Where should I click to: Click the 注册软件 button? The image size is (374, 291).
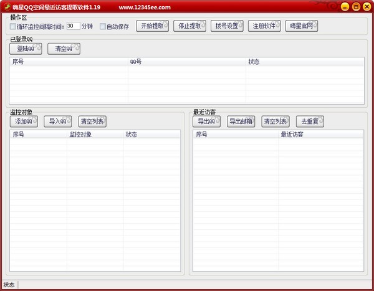click(x=264, y=26)
